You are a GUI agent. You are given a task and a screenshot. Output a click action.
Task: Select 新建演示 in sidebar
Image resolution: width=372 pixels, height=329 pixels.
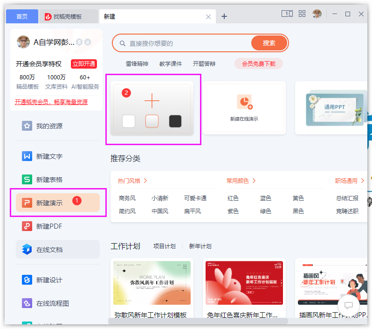(58, 203)
